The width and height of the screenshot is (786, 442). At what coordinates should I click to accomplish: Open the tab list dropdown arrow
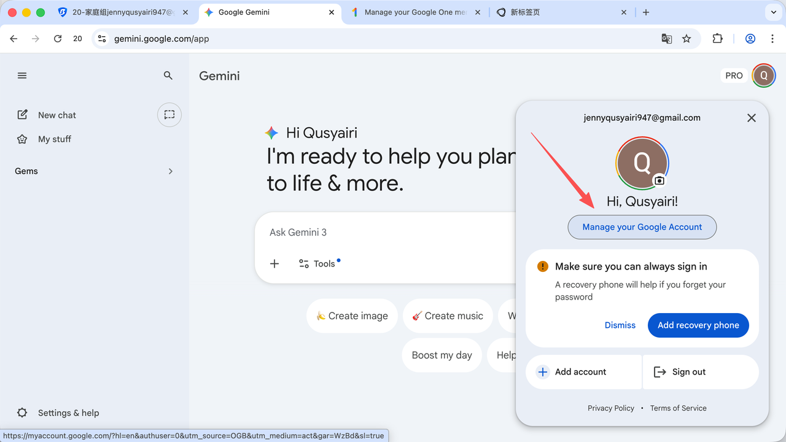(x=772, y=12)
